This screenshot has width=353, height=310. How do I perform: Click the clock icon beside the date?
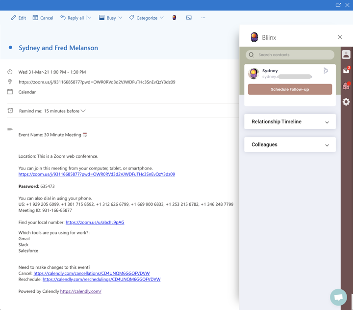[10, 72]
